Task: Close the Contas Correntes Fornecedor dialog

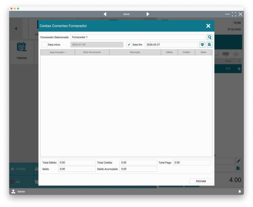Action: (208, 26)
